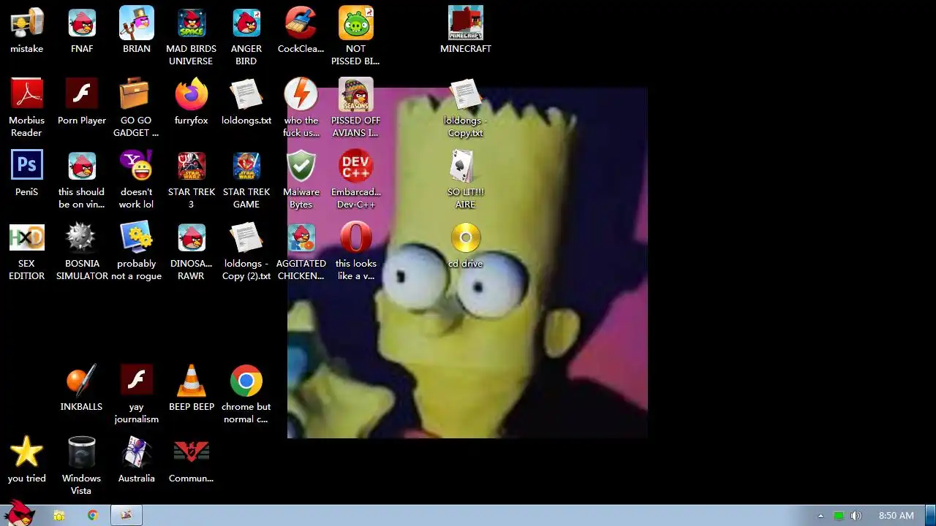Launch furryfox browser icon
936x526 pixels.
click(192, 102)
